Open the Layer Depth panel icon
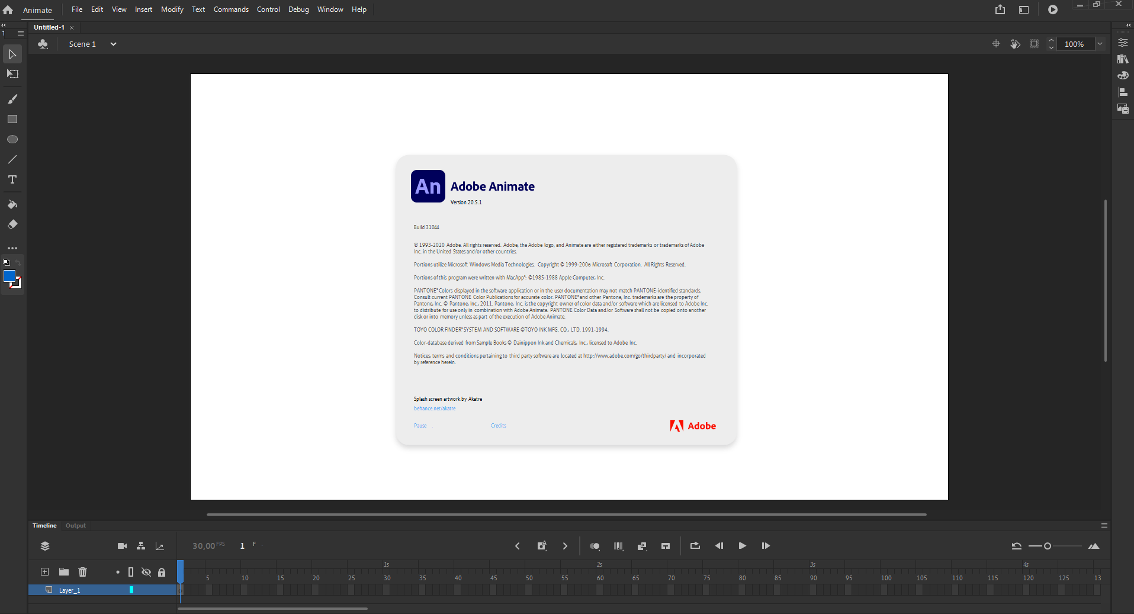Image resolution: width=1134 pixels, height=614 pixels. 160,546
